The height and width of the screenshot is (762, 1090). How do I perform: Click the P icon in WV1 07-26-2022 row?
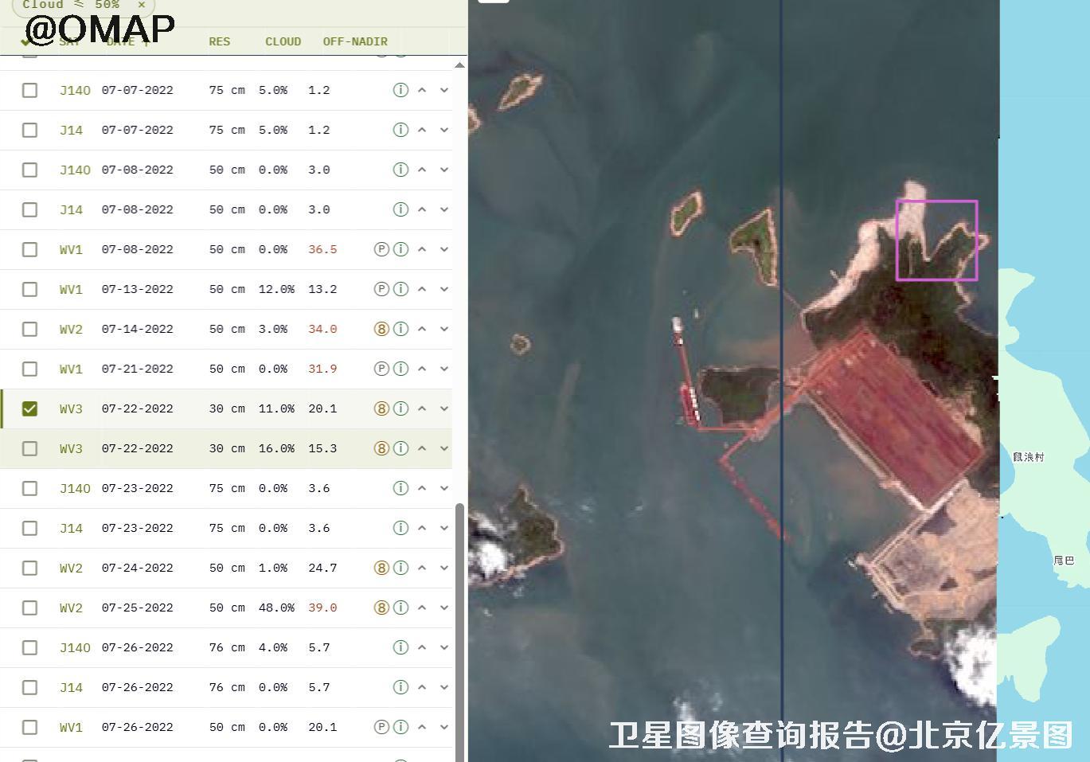(x=381, y=727)
